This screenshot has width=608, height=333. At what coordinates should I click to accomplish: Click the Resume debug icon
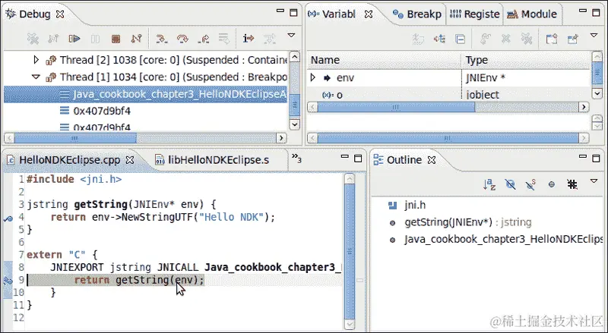74,39
